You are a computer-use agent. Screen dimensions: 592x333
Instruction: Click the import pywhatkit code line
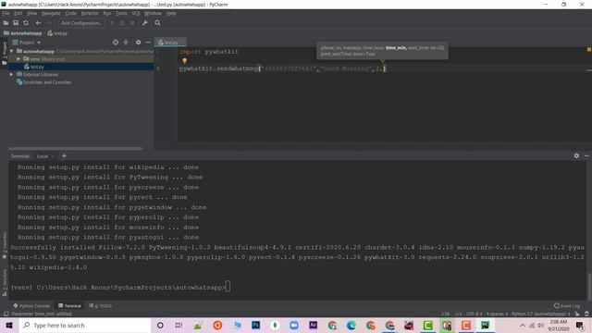point(209,52)
